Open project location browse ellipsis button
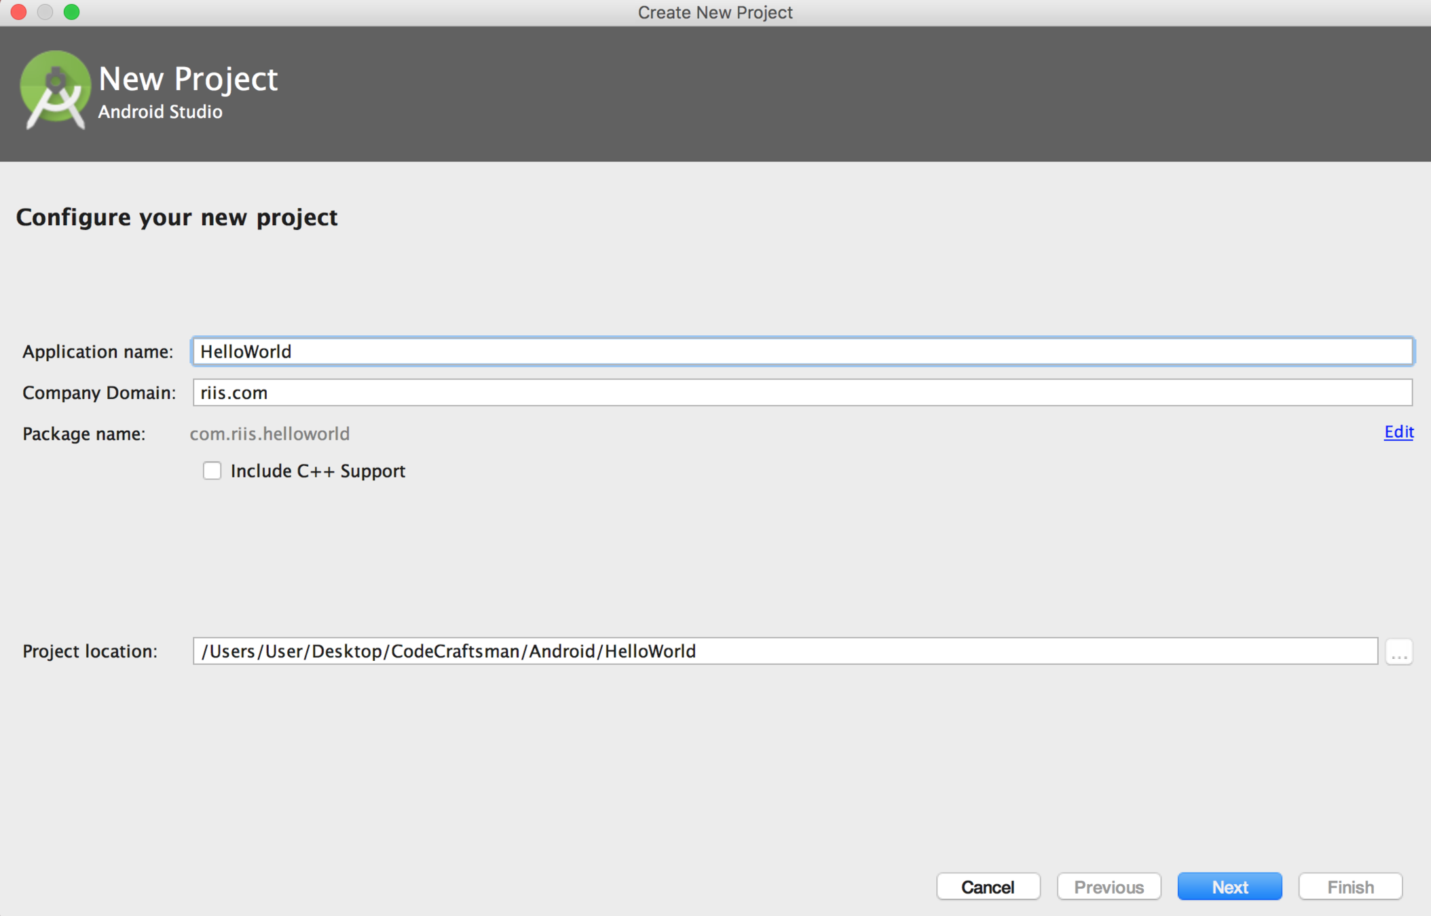 click(1398, 652)
